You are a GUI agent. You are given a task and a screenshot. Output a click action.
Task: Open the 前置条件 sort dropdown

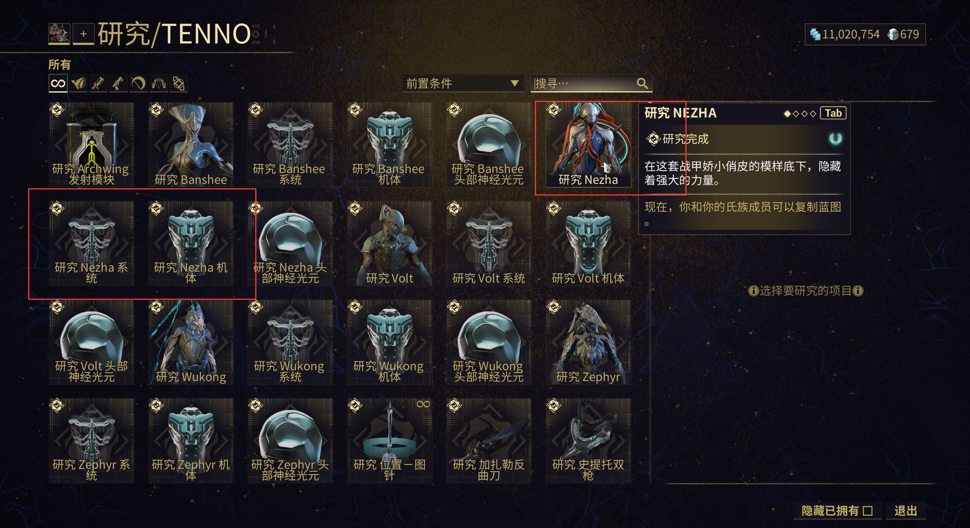click(x=463, y=83)
